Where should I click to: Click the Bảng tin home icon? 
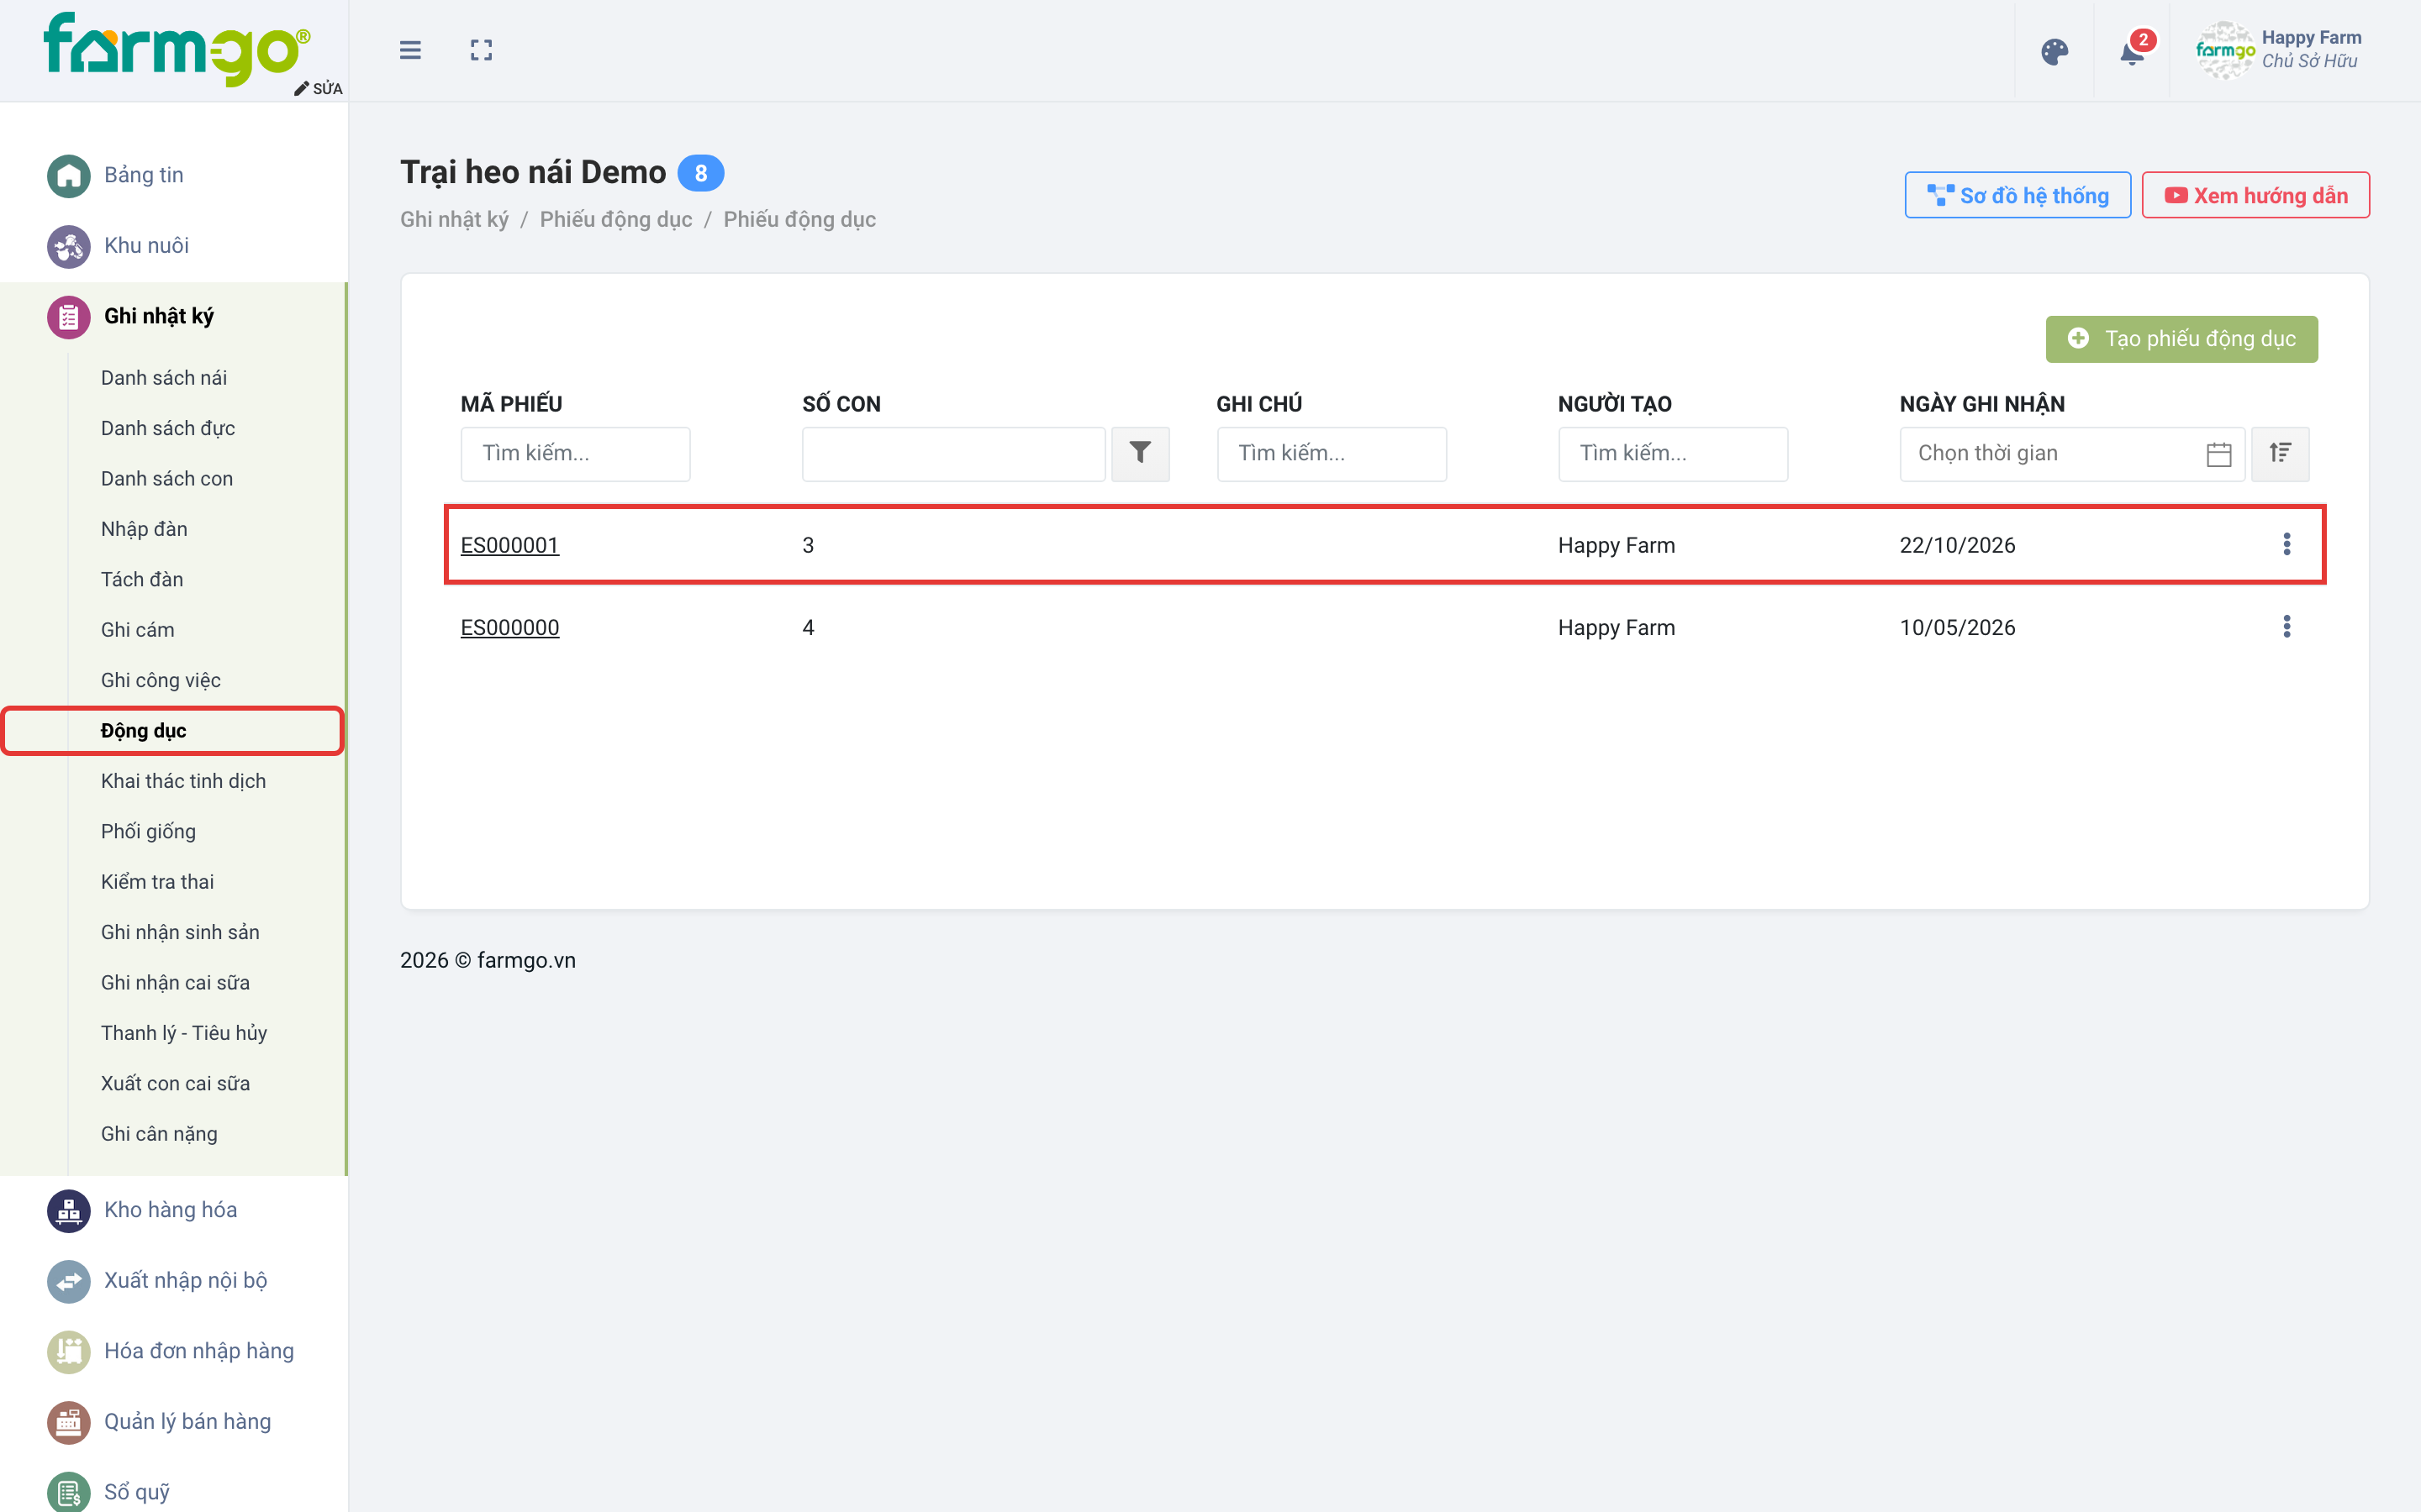point(69,176)
